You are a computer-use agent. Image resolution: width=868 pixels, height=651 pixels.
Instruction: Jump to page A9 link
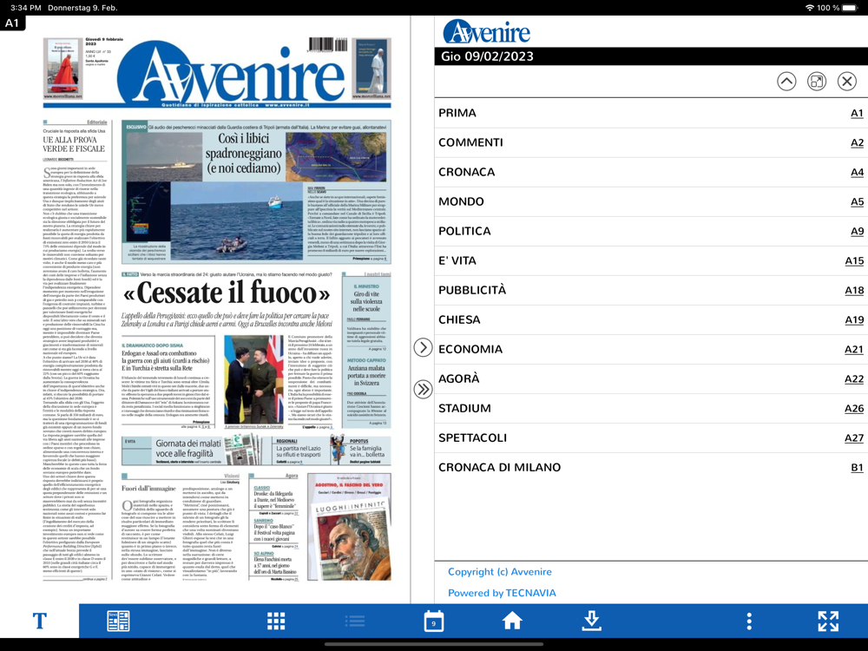[857, 231]
